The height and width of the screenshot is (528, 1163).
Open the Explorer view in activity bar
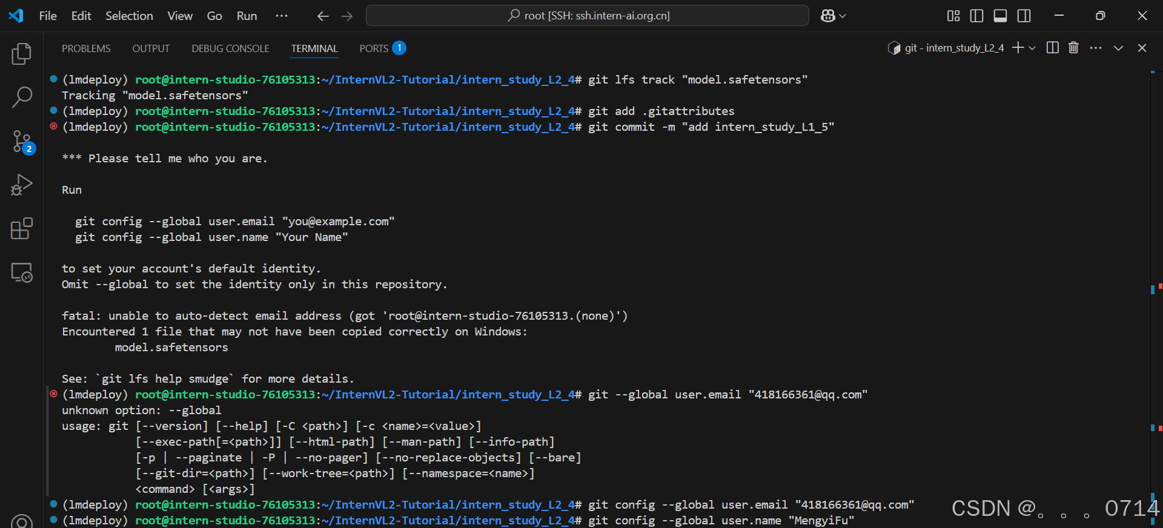coord(22,54)
